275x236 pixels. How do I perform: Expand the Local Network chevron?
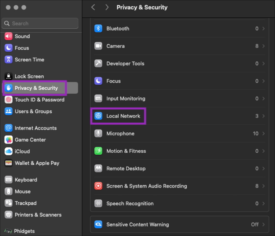(x=263, y=116)
